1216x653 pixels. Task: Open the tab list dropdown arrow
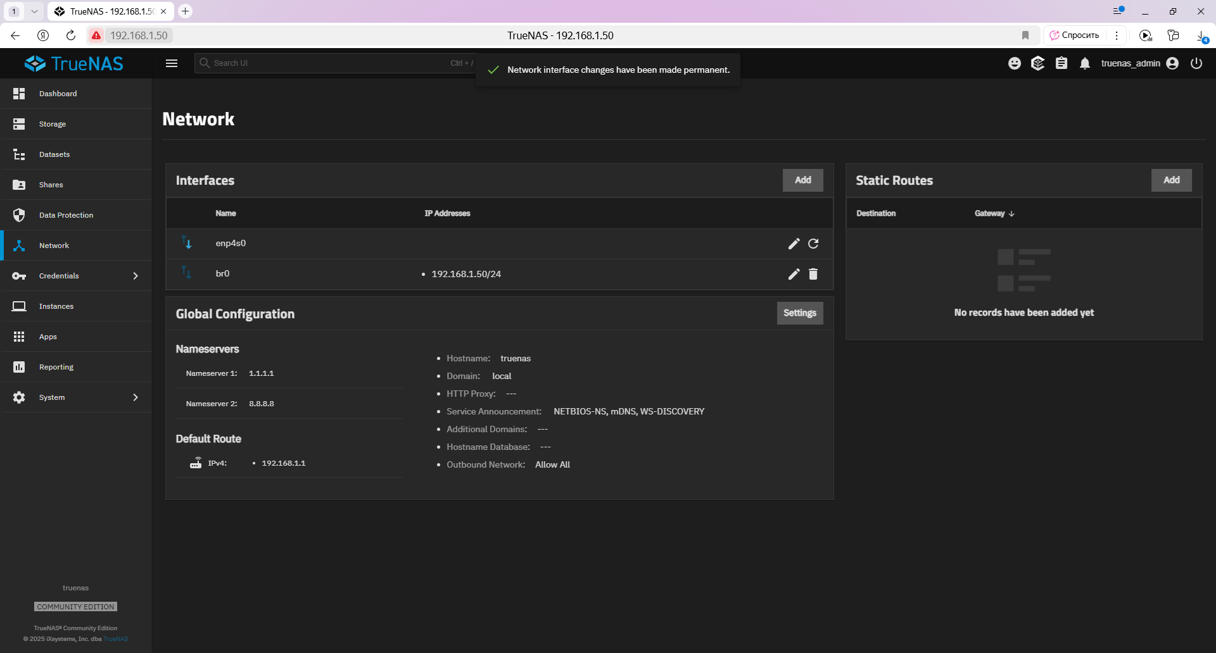click(34, 11)
